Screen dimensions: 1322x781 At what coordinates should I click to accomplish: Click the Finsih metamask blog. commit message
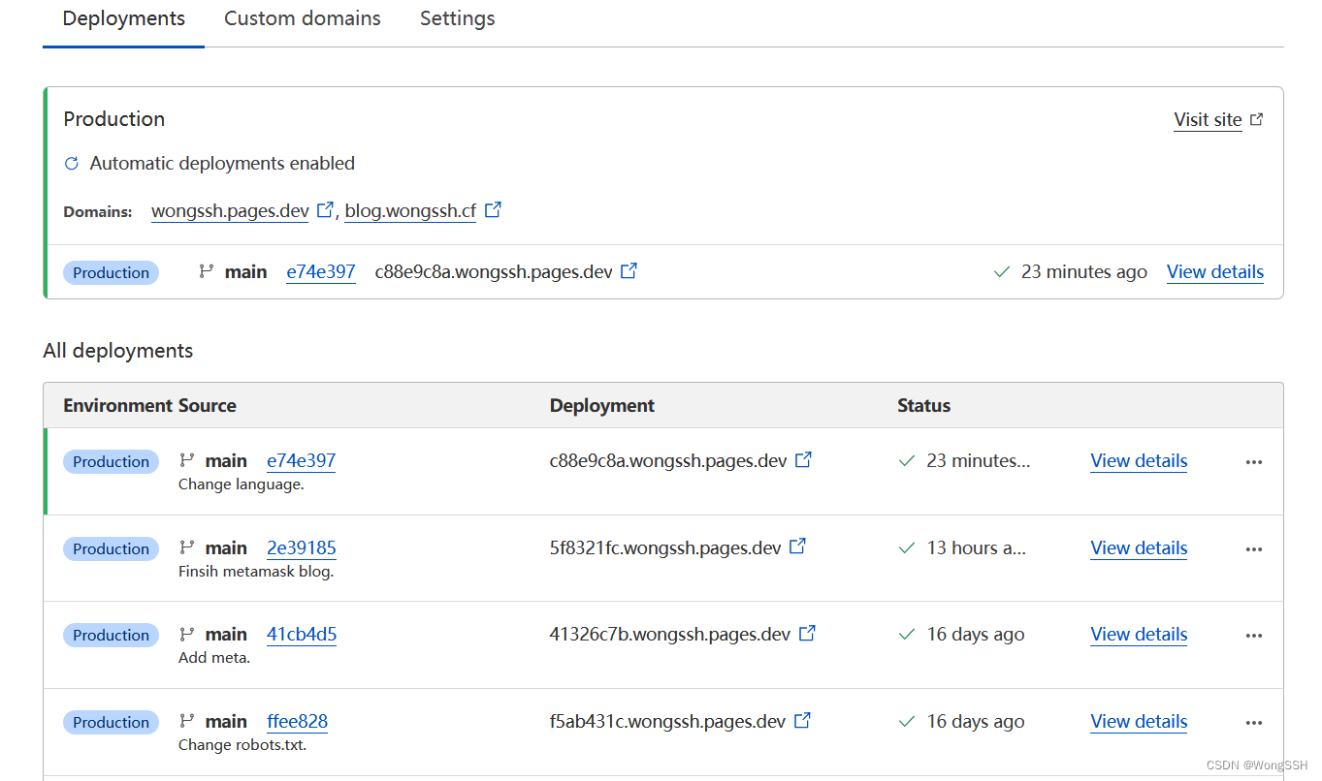coord(256,572)
